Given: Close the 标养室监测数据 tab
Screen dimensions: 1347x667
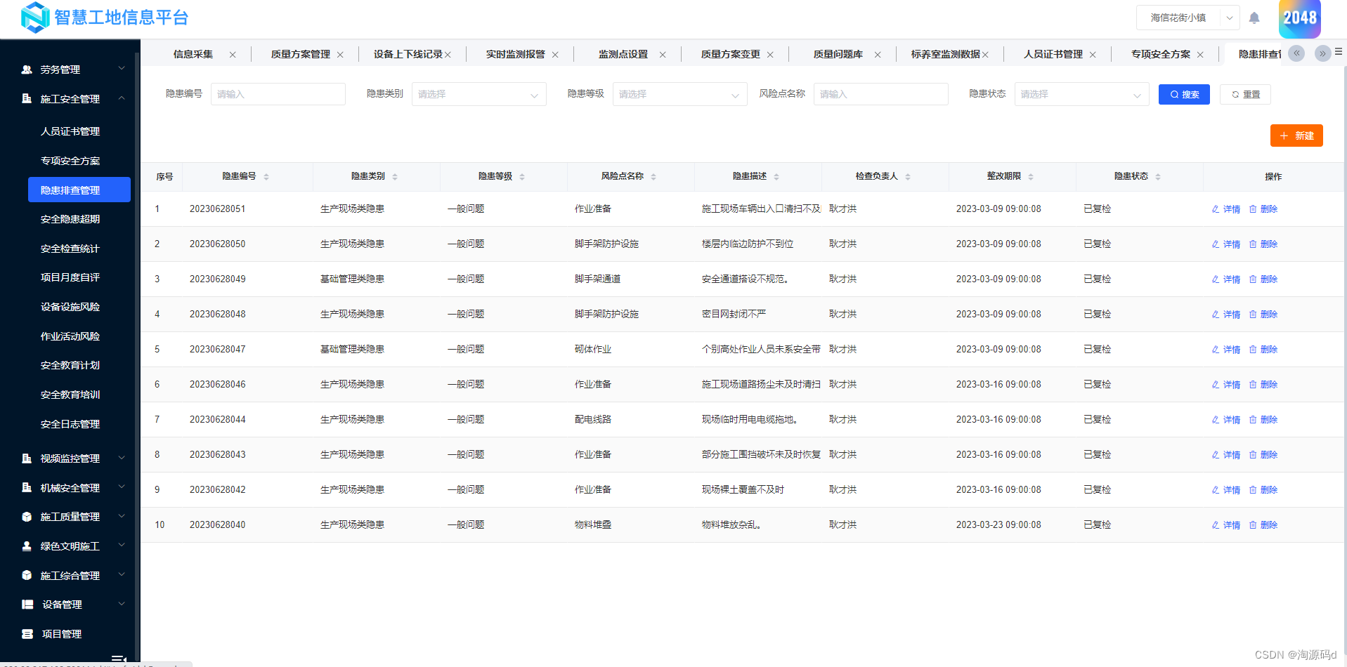Looking at the screenshot, I should point(985,55).
